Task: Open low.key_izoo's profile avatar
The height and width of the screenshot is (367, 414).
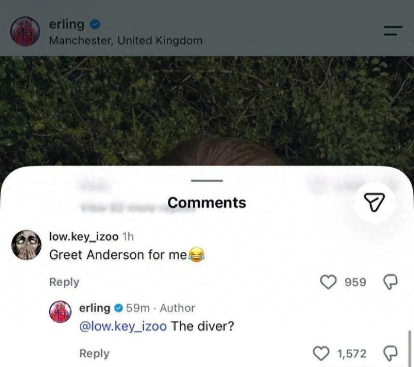Action: (x=26, y=245)
